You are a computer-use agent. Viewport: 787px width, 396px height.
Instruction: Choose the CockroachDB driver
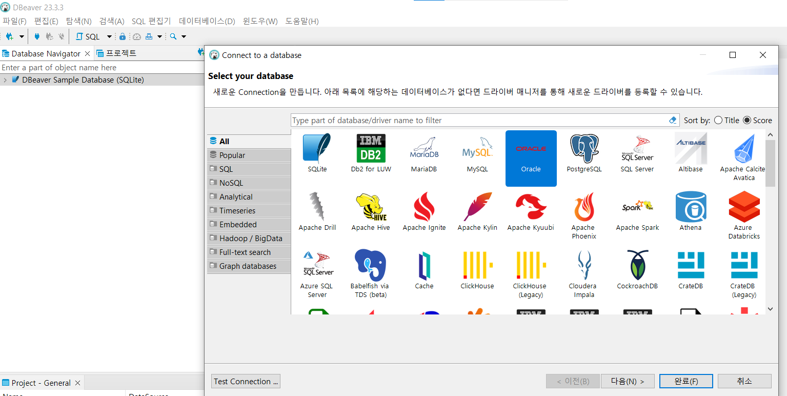pos(637,270)
